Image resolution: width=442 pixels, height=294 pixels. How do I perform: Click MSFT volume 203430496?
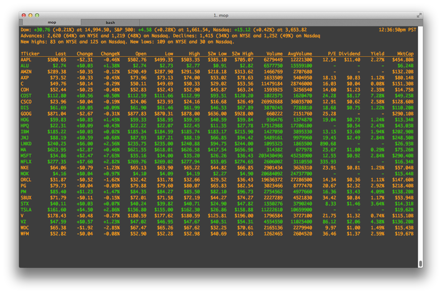click(271, 156)
